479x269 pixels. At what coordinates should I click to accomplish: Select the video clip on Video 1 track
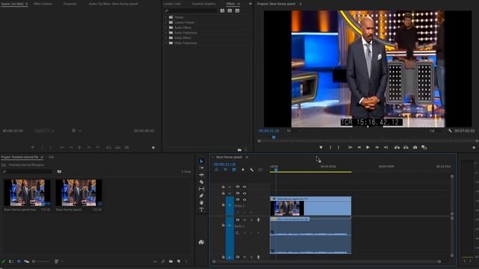pyautogui.click(x=311, y=206)
